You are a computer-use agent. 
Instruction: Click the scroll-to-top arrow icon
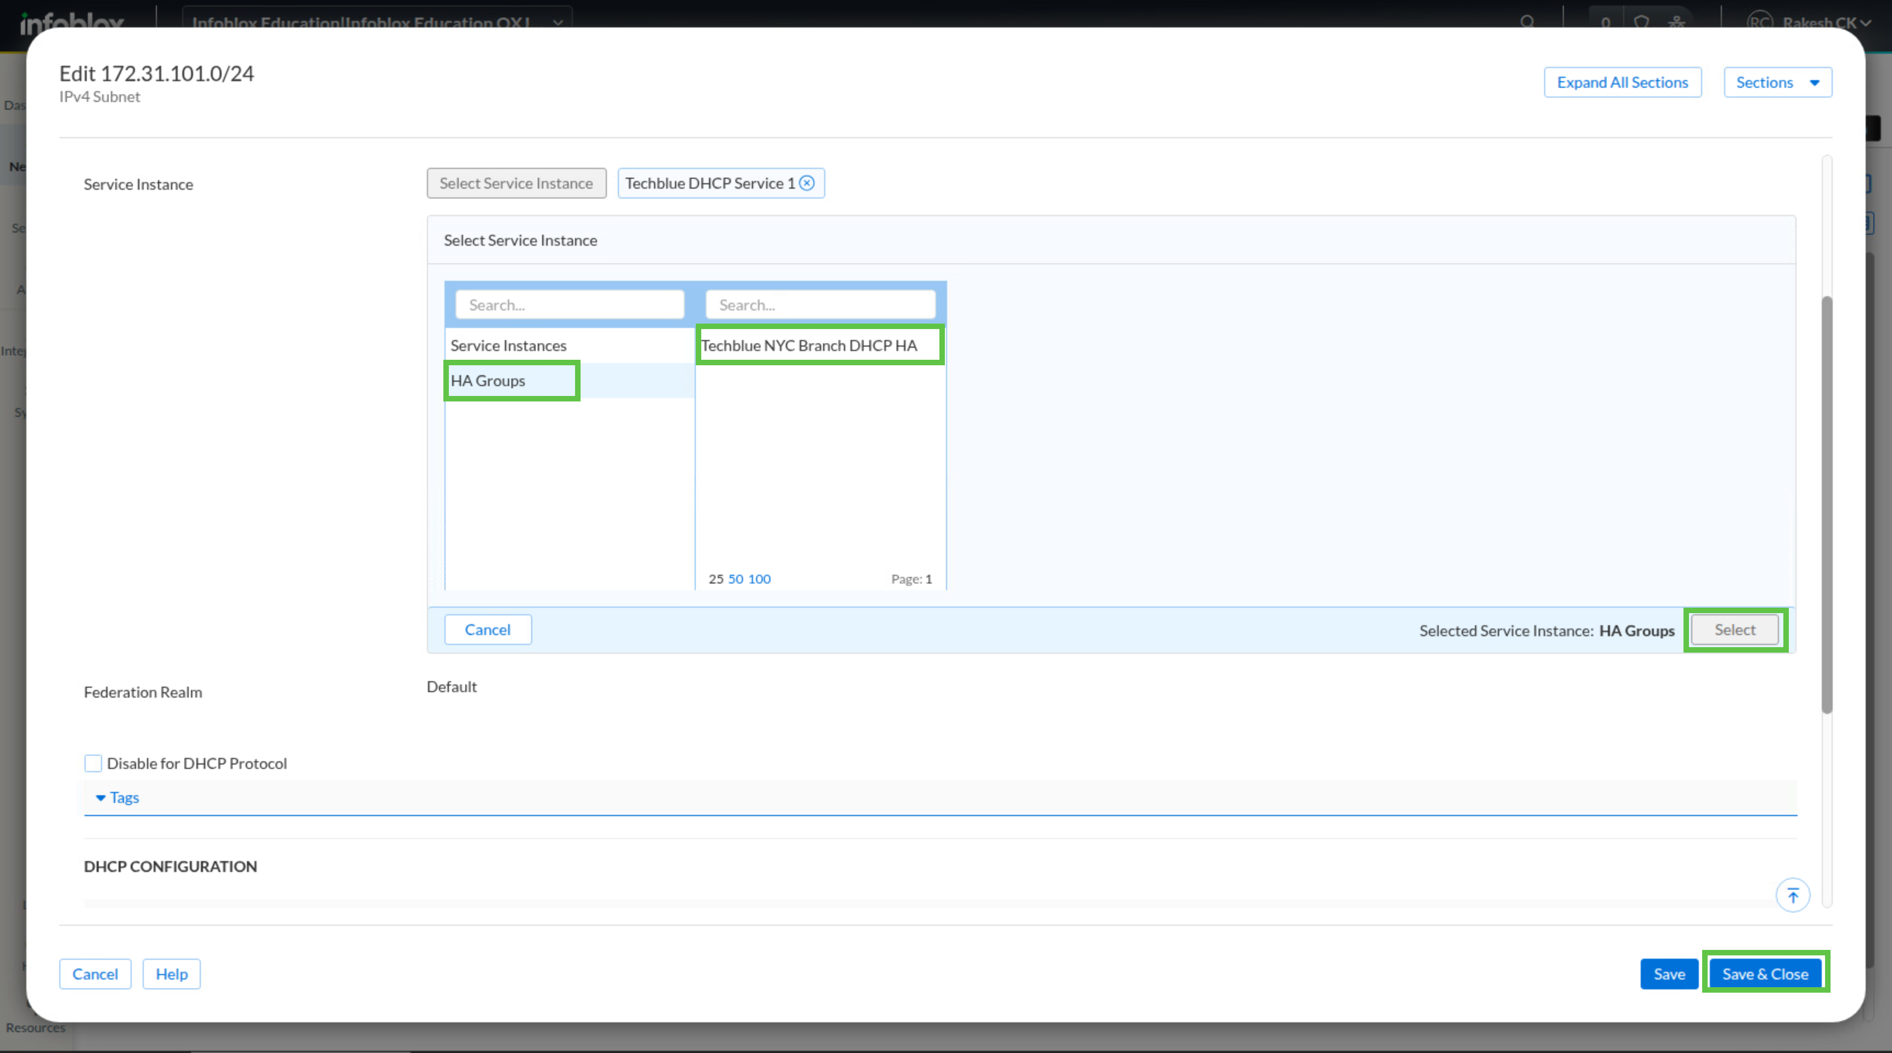(x=1792, y=895)
